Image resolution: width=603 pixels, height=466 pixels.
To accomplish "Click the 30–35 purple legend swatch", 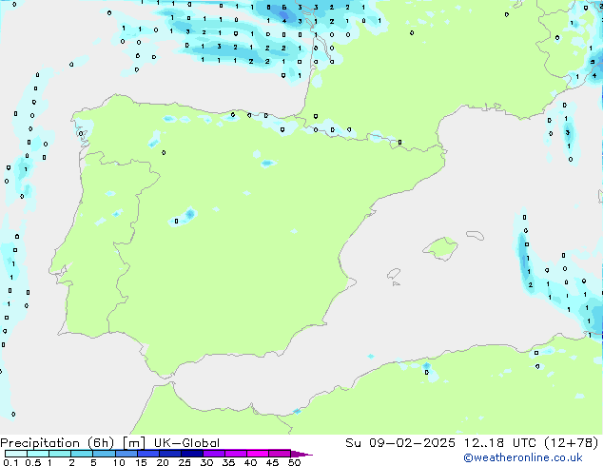I will coord(213,454).
